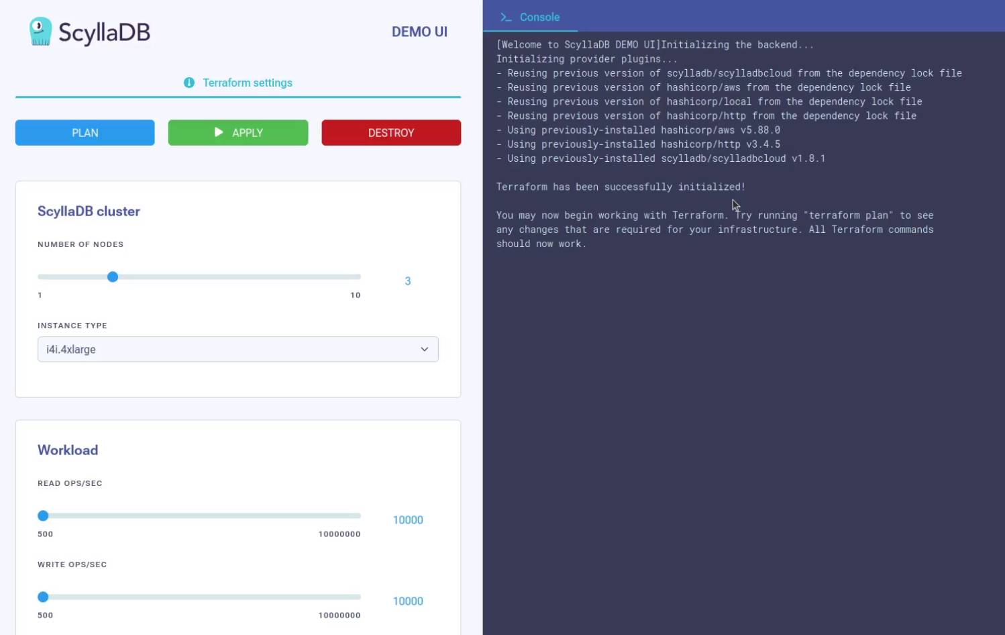
Task: Click console line reusing hashicorp/local version
Action: click(x=709, y=101)
